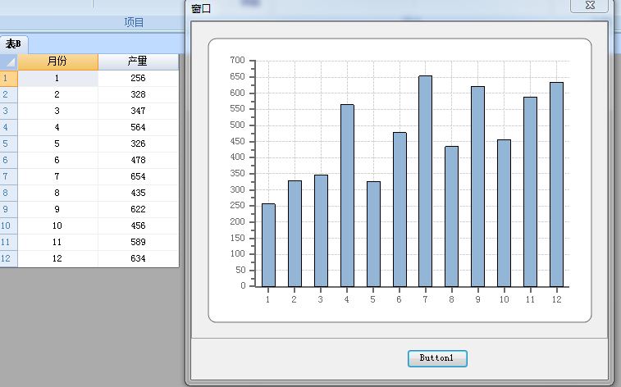Click the chart bar for month 10
The image size is (621, 387).
[x=505, y=213]
